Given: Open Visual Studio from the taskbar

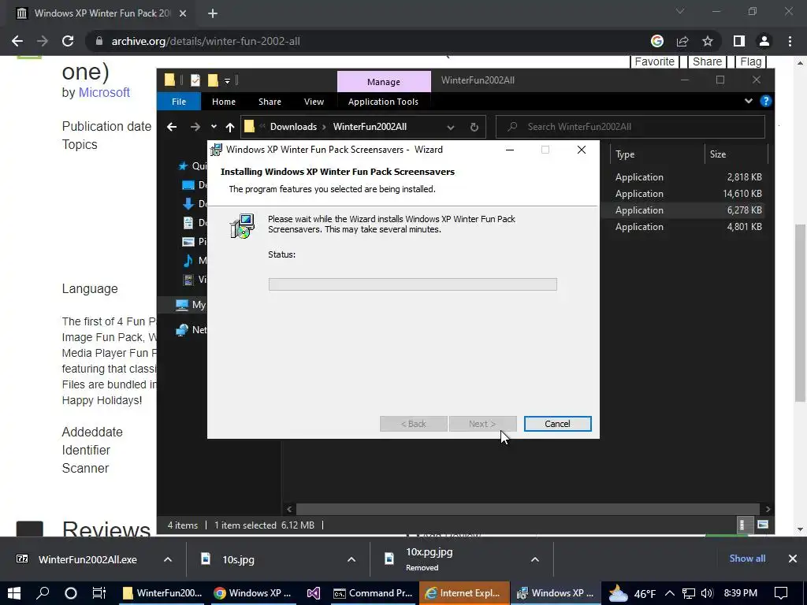Looking at the screenshot, I should (313, 593).
